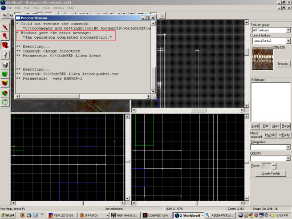Click the Windows Start button

[8, 215]
